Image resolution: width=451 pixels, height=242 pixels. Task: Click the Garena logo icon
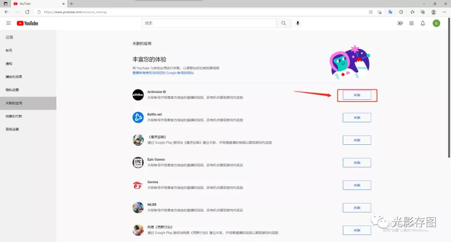pyautogui.click(x=138, y=185)
